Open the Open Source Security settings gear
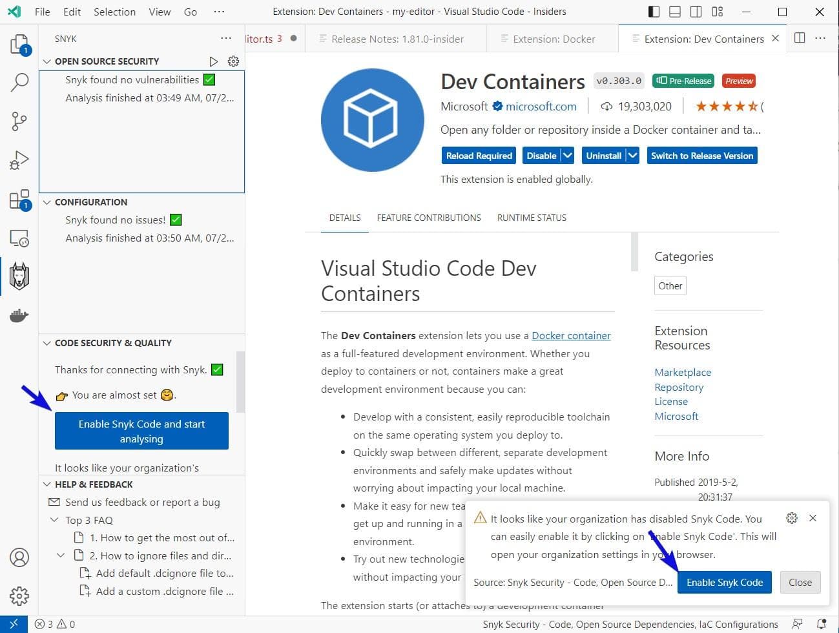Screen dimensions: 839x633 point(233,61)
